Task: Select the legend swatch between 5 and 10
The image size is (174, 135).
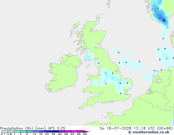Action: [30, 131]
